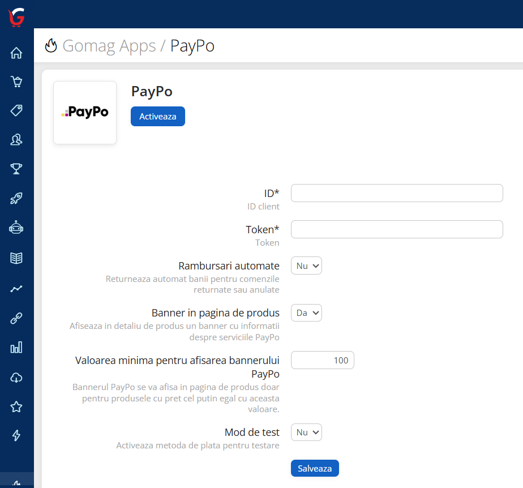Open the trend line analytics icon

point(16,289)
